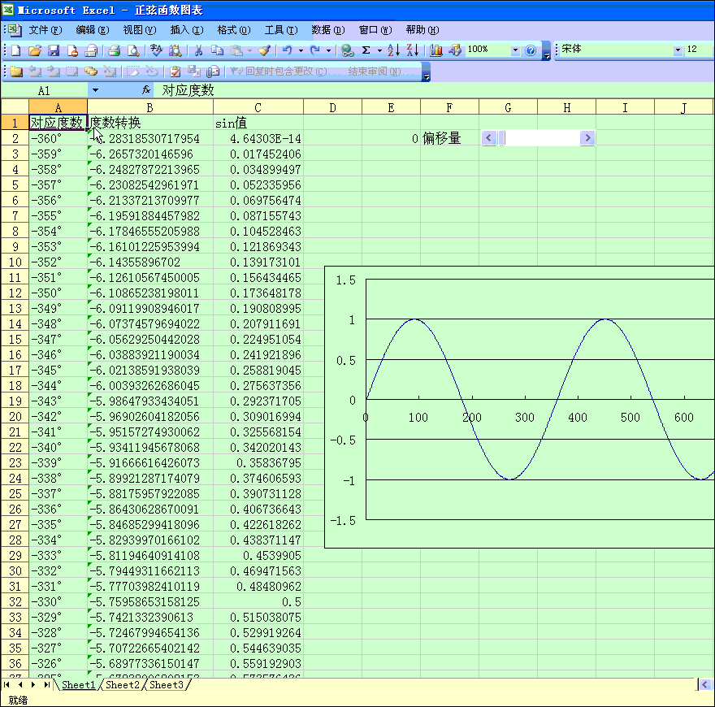The width and height of the screenshot is (715, 707).
Task: Open the font name dropdown arrow
Action: [678, 50]
